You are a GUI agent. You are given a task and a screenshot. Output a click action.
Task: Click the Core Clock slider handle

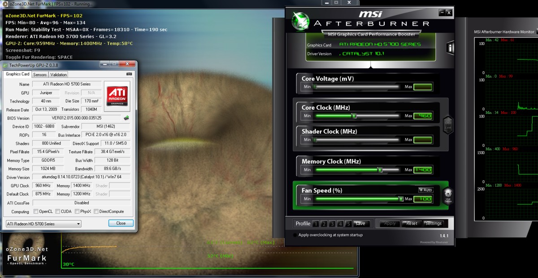tap(354, 116)
